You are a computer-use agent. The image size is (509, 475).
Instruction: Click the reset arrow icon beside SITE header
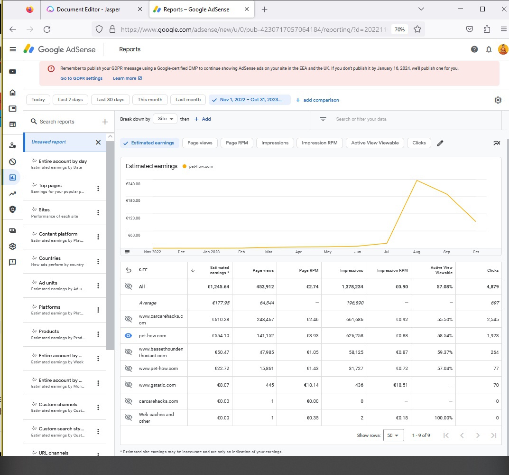coord(129,270)
